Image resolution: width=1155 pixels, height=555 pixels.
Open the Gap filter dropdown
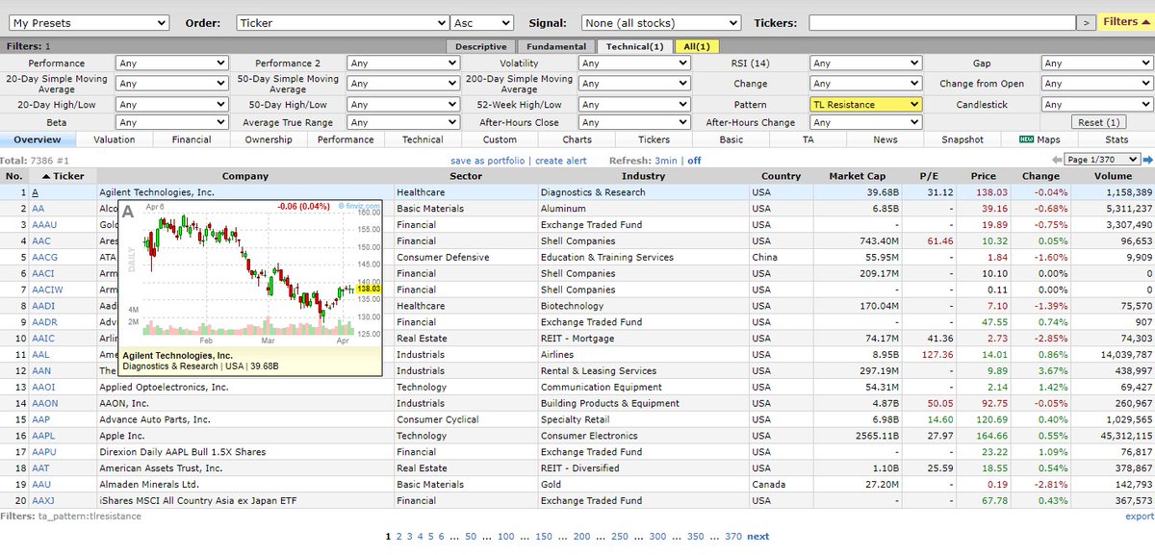pyautogui.click(x=1097, y=63)
